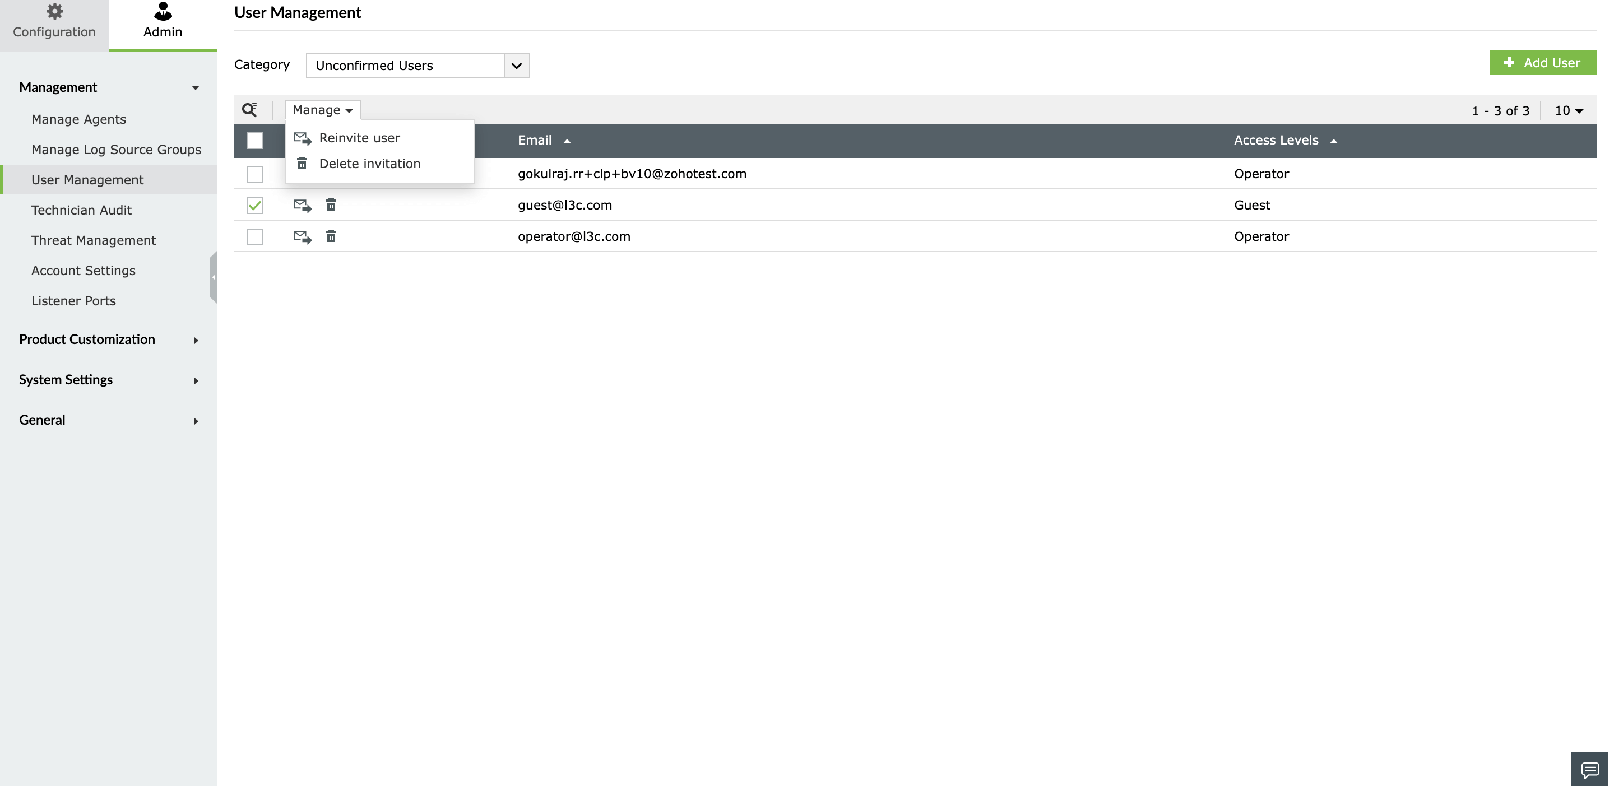
Task: Click reinvite icon for guest@l3c.com row
Action: (x=303, y=205)
